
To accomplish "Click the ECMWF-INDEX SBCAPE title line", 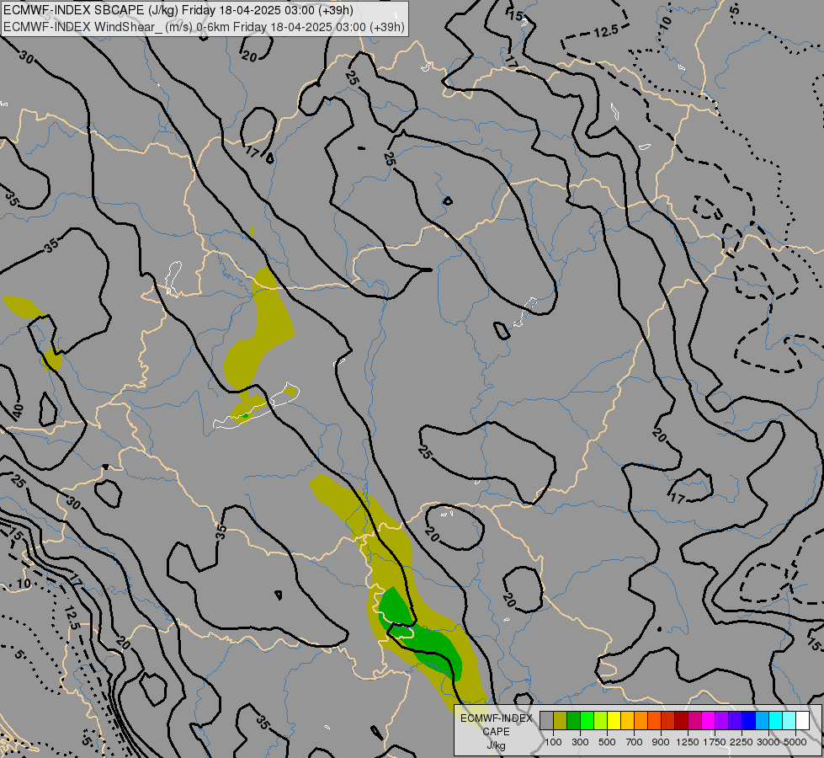I will [x=178, y=10].
